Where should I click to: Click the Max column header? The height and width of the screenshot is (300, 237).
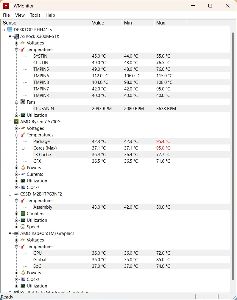(x=170, y=23)
